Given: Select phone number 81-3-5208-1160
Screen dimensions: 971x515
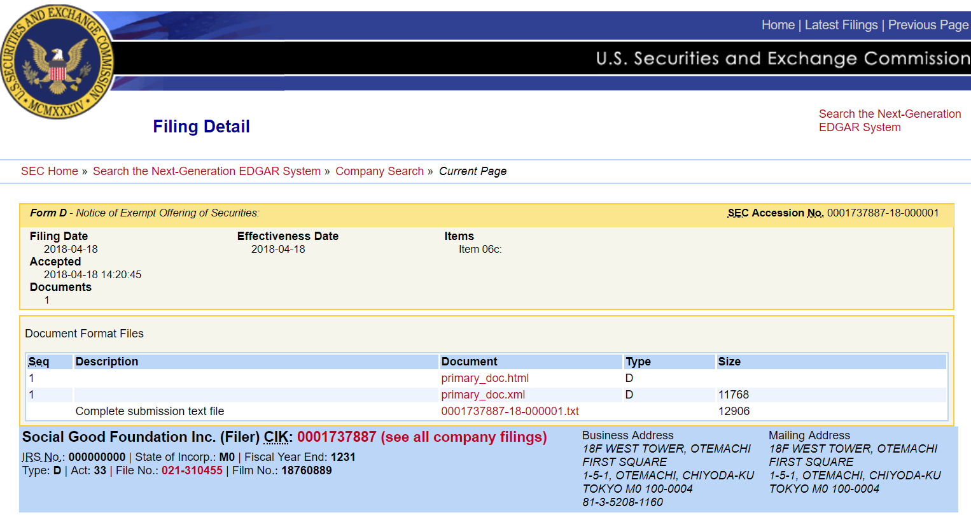Looking at the screenshot, I should tap(622, 502).
